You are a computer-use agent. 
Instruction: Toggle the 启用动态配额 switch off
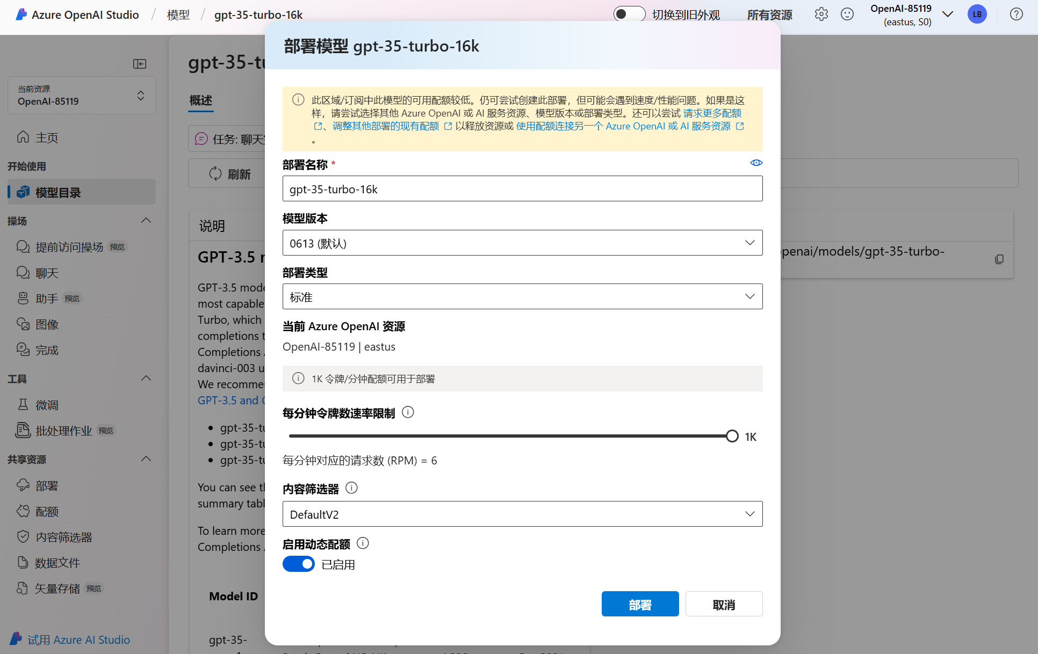[x=299, y=564]
